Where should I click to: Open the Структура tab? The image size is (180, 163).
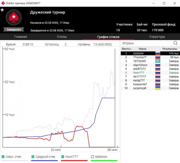click(x=157, y=37)
